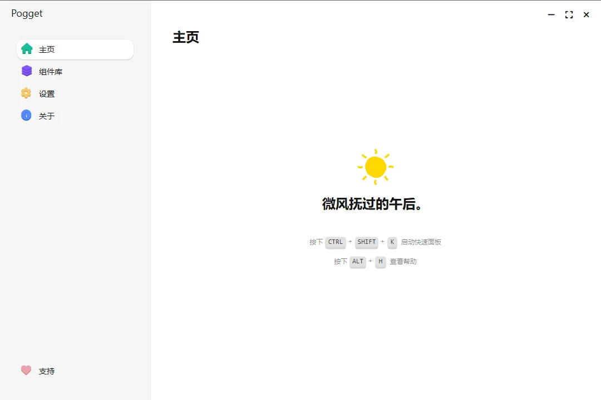
Task: Open the 组件库 menu label
Action: click(51, 72)
